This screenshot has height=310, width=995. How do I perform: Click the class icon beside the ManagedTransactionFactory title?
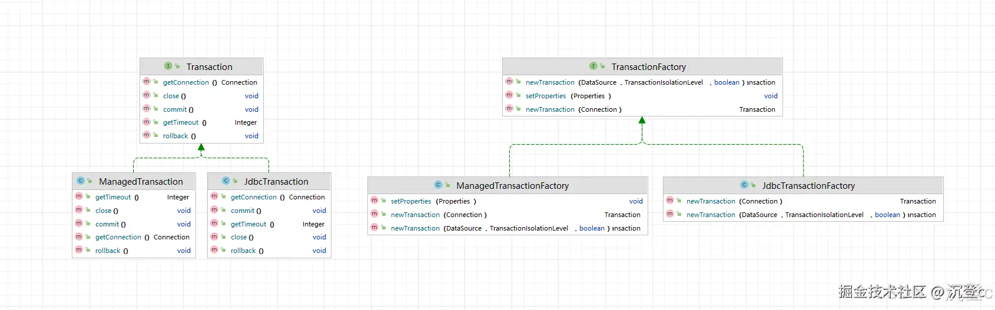click(x=438, y=185)
